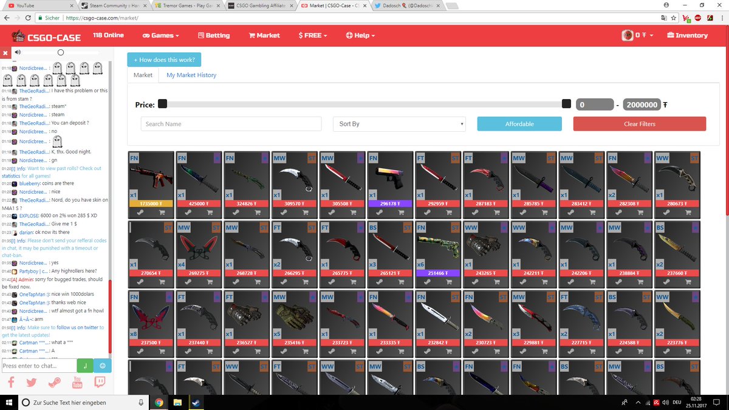The width and height of the screenshot is (729, 410).
Task: Focus the maximum price box showing 2000000
Action: click(x=642, y=104)
